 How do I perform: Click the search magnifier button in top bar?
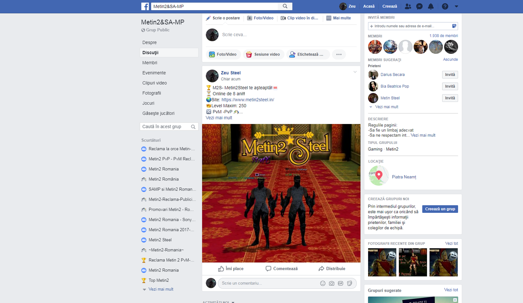285,6
